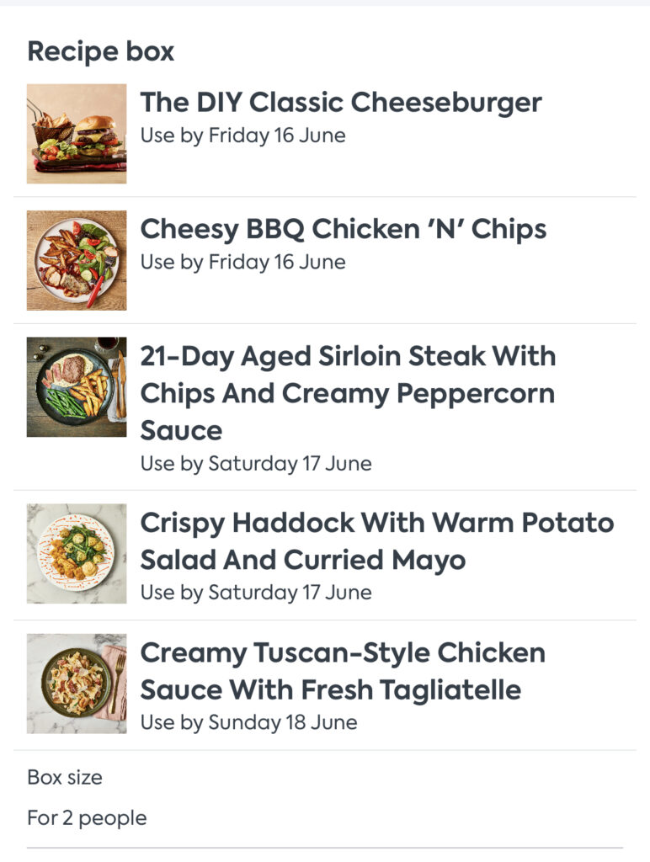Image resolution: width=650 pixels, height=862 pixels.
Task: Click the Box size label
Action: point(65,777)
